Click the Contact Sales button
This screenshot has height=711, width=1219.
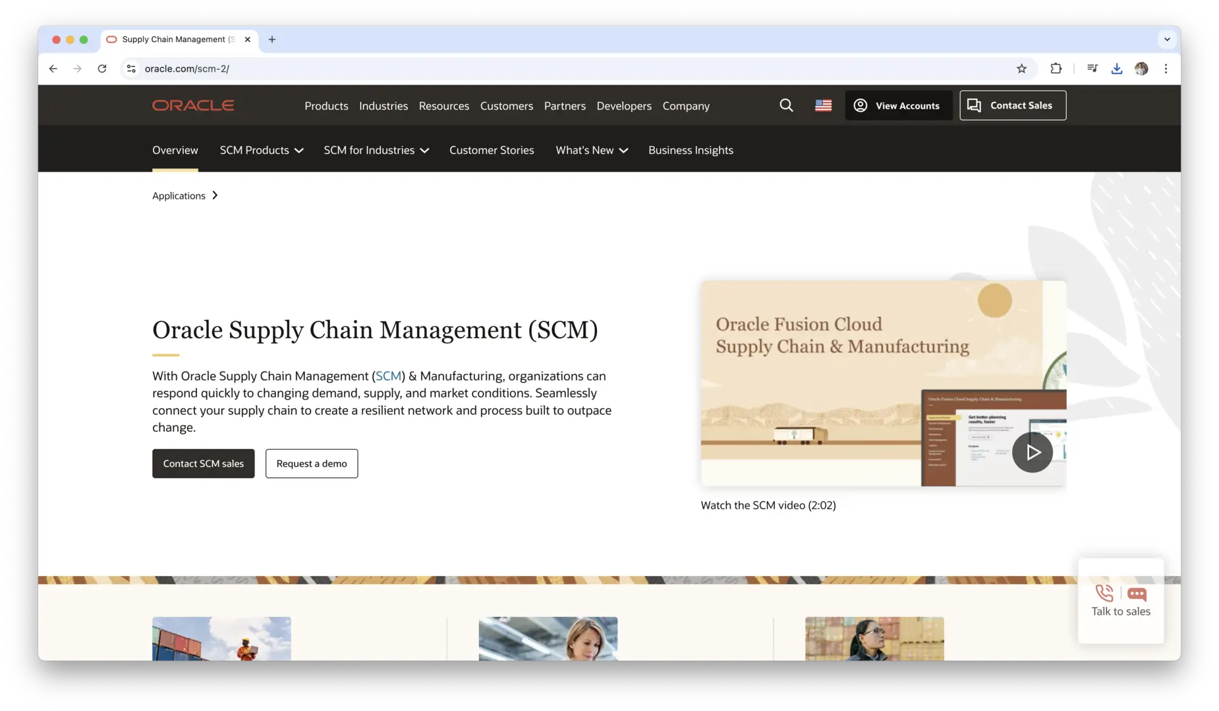click(1013, 105)
